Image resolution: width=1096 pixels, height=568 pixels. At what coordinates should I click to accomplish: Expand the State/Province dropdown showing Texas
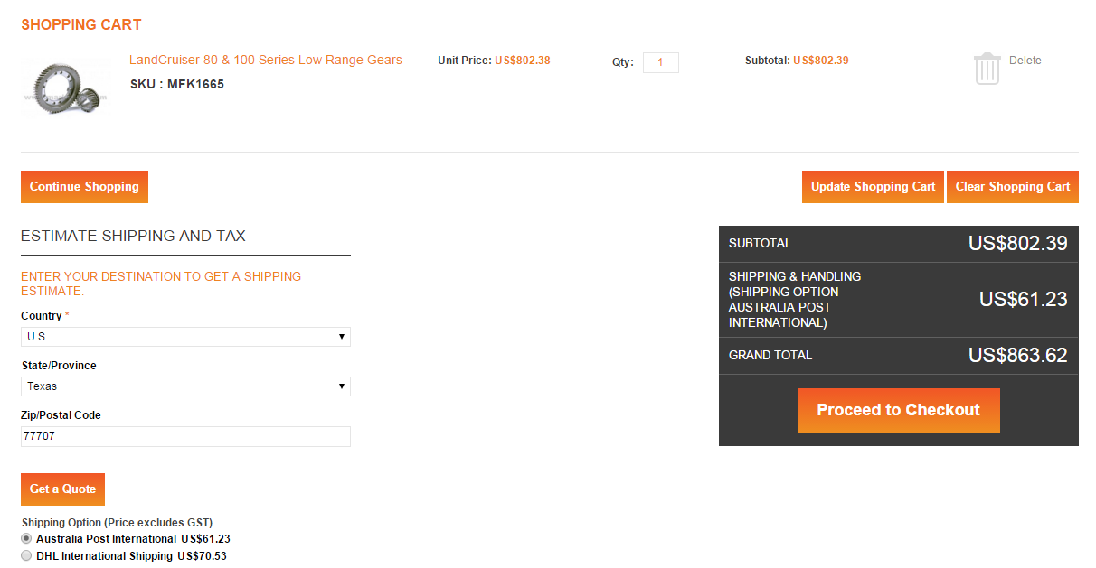click(x=185, y=386)
